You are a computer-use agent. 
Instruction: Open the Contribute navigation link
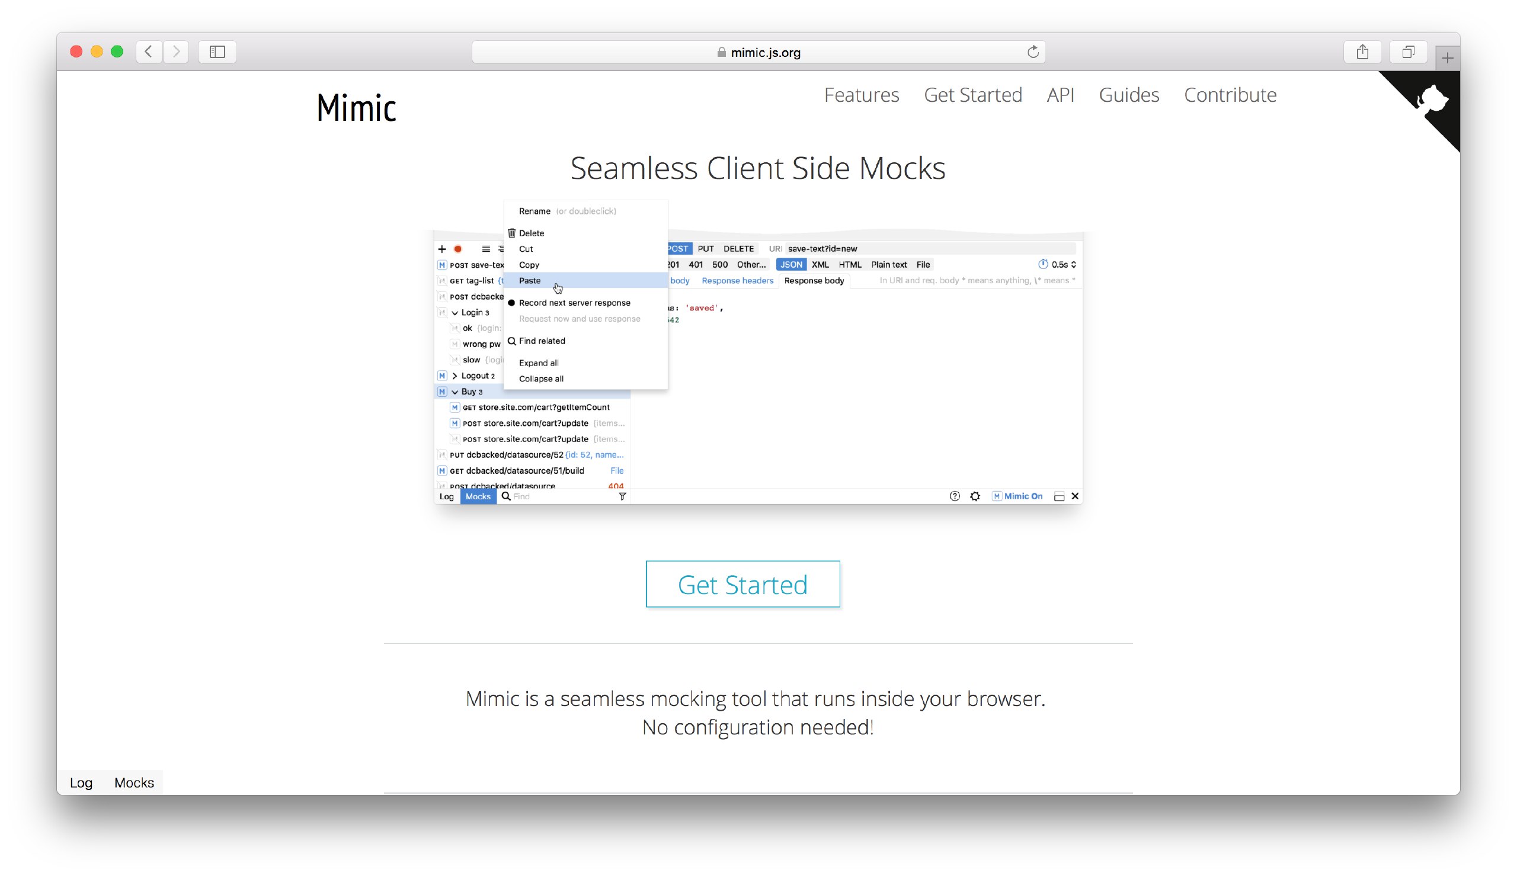click(1230, 95)
